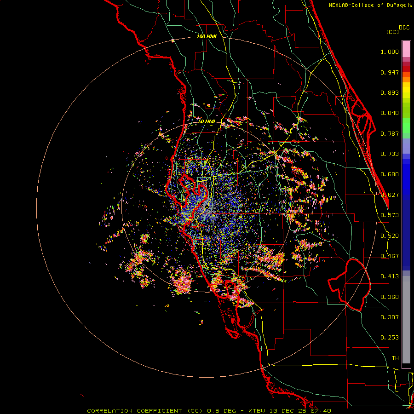Select the 0.840 scale value
This screenshot has width=414, height=414.
(x=390, y=113)
